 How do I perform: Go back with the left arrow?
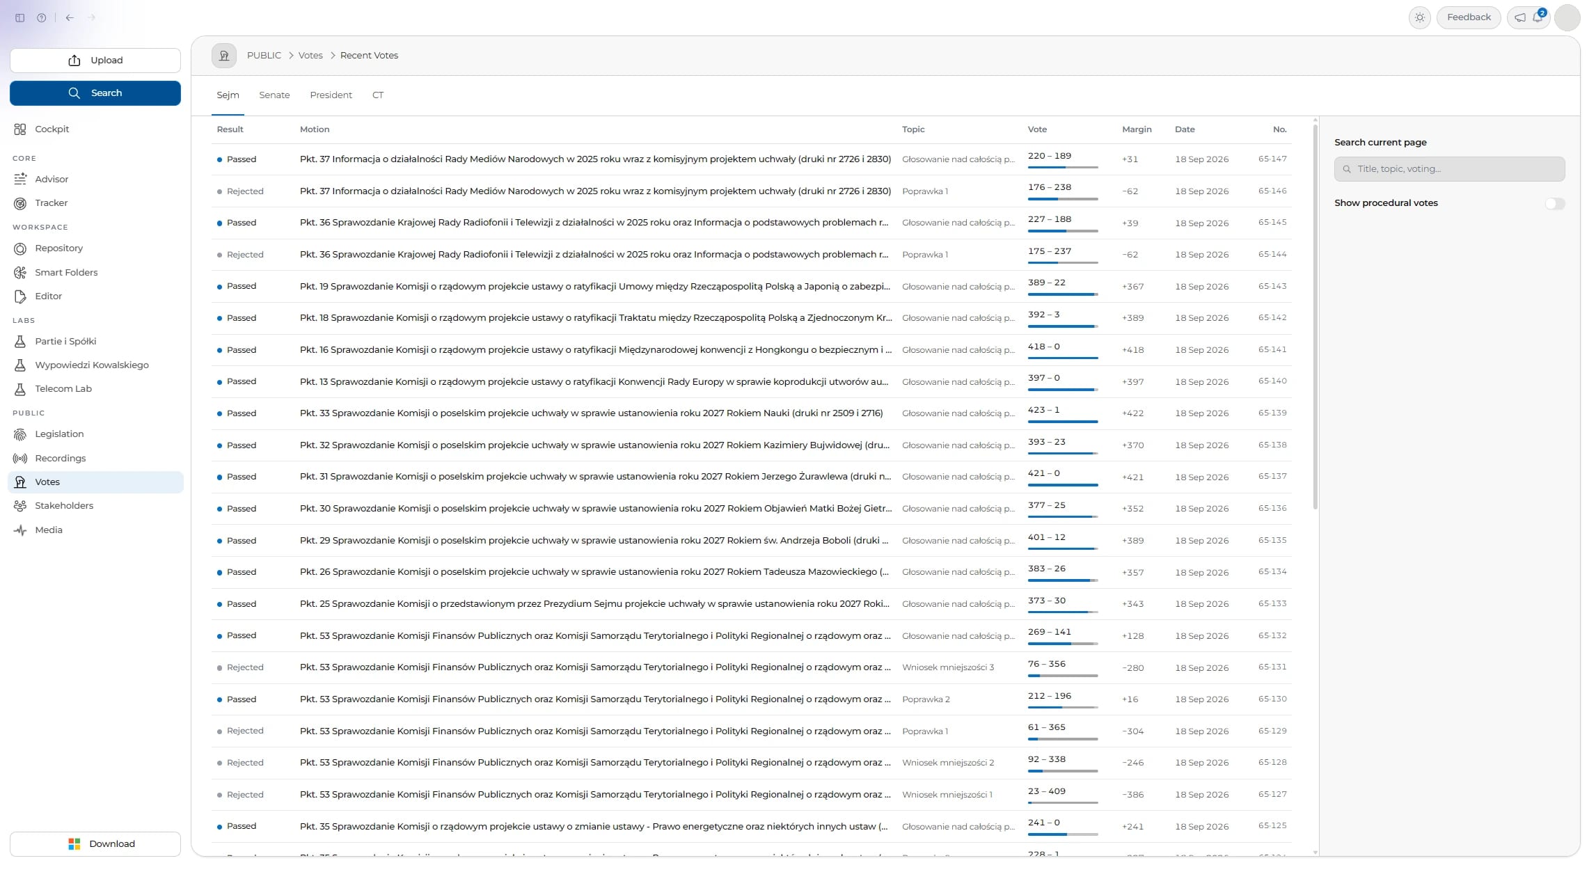coord(70,17)
